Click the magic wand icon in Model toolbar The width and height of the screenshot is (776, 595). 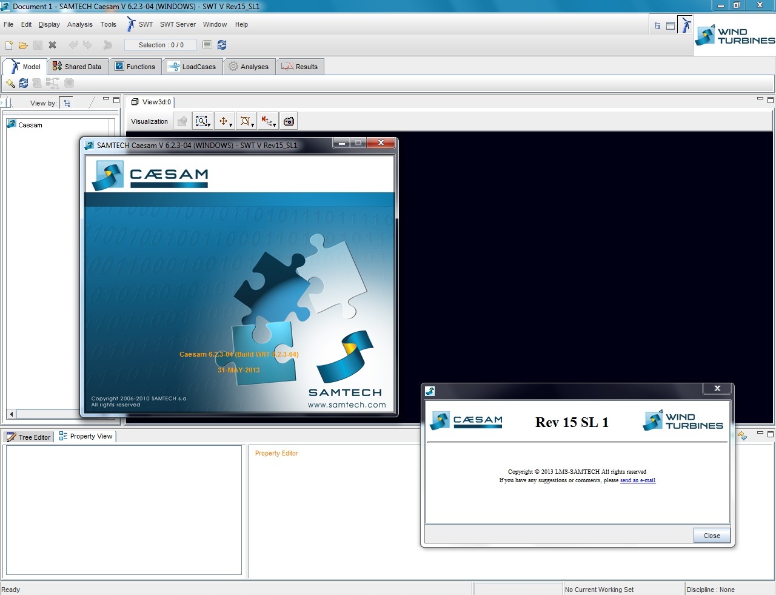(x=10, y=83)
